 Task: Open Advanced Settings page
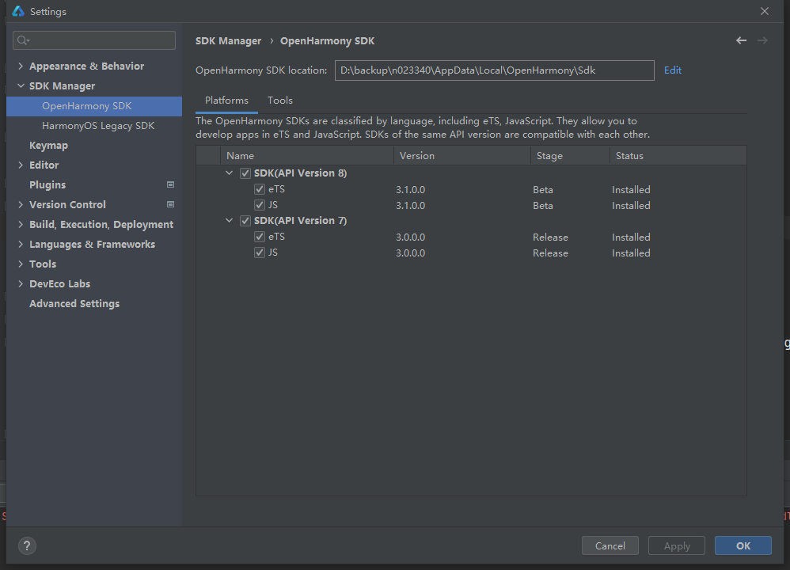74,303
